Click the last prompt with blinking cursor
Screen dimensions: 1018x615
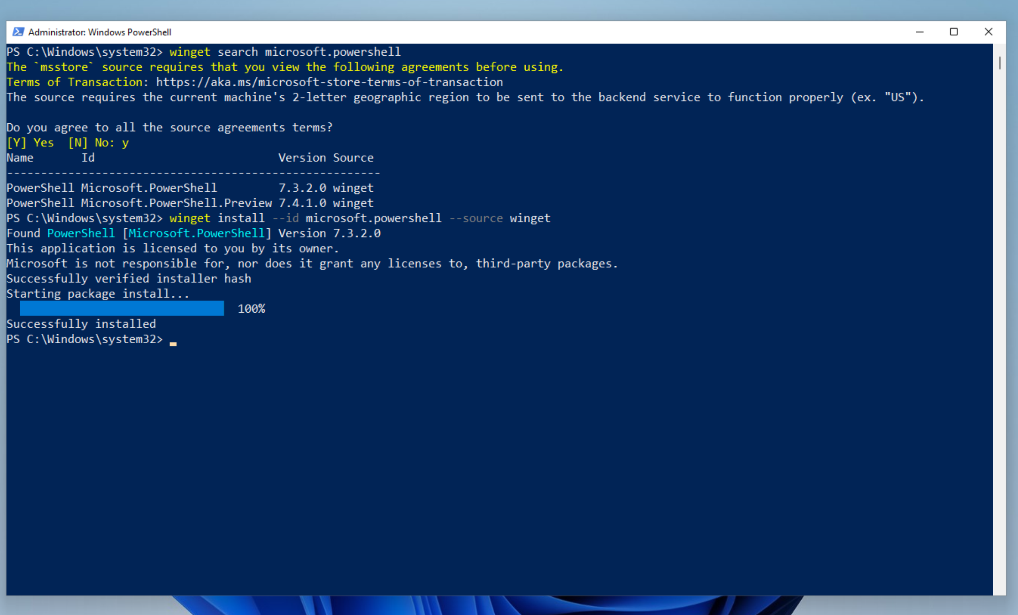(x=92, y=339)
